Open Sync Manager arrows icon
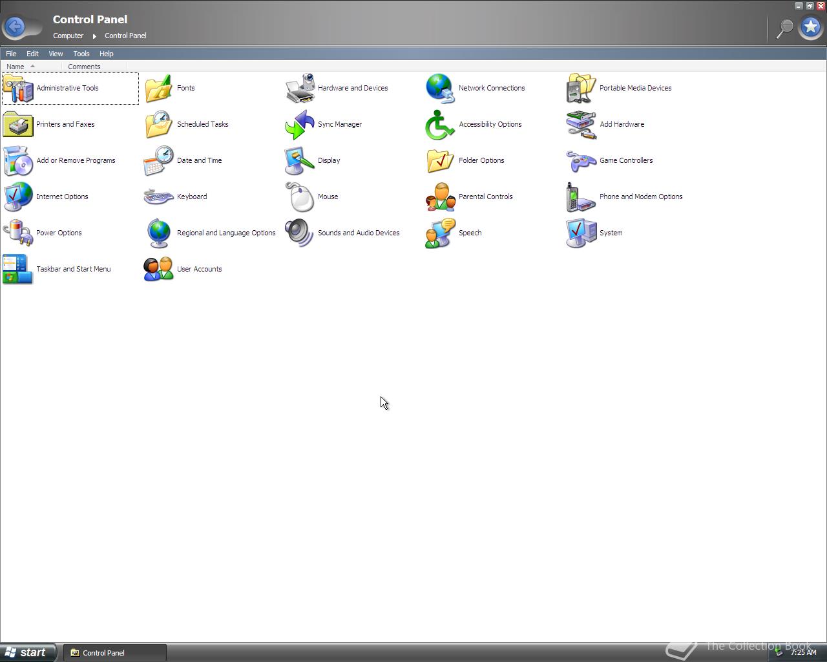 point(300,124)
